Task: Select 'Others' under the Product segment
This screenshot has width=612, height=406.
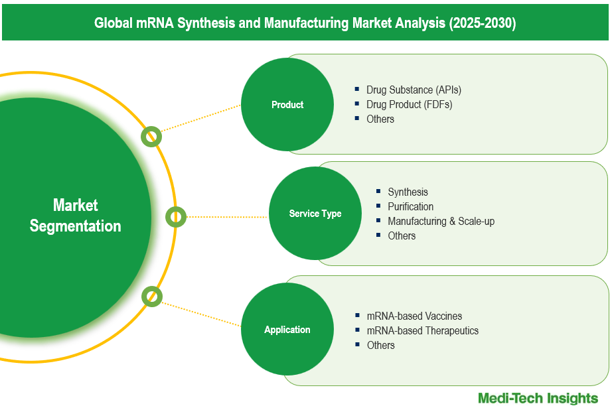Action: pos(380,119)
